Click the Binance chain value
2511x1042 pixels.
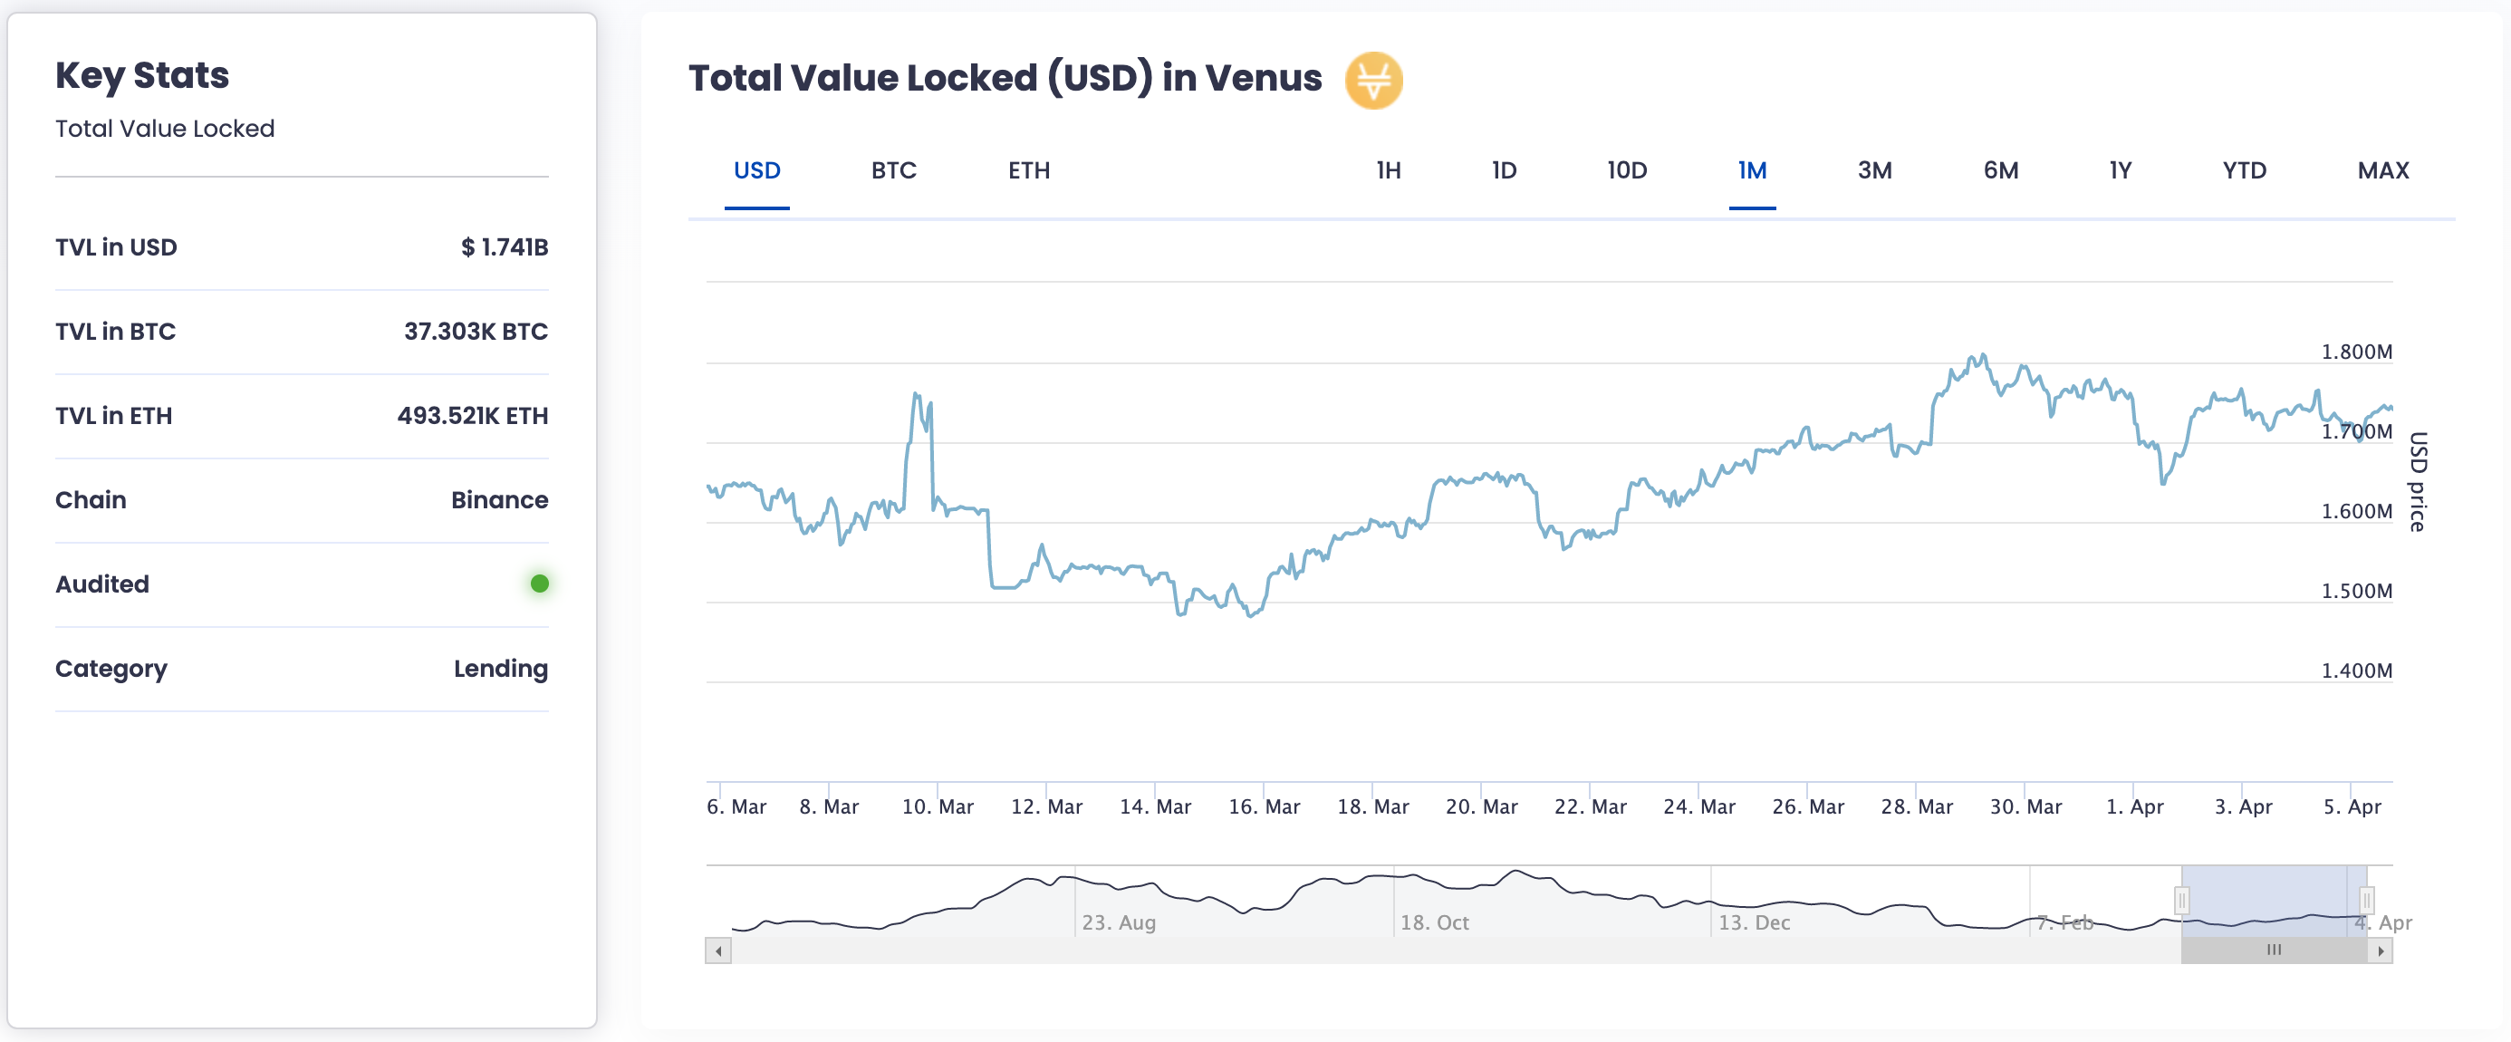(x=499, y=500)
